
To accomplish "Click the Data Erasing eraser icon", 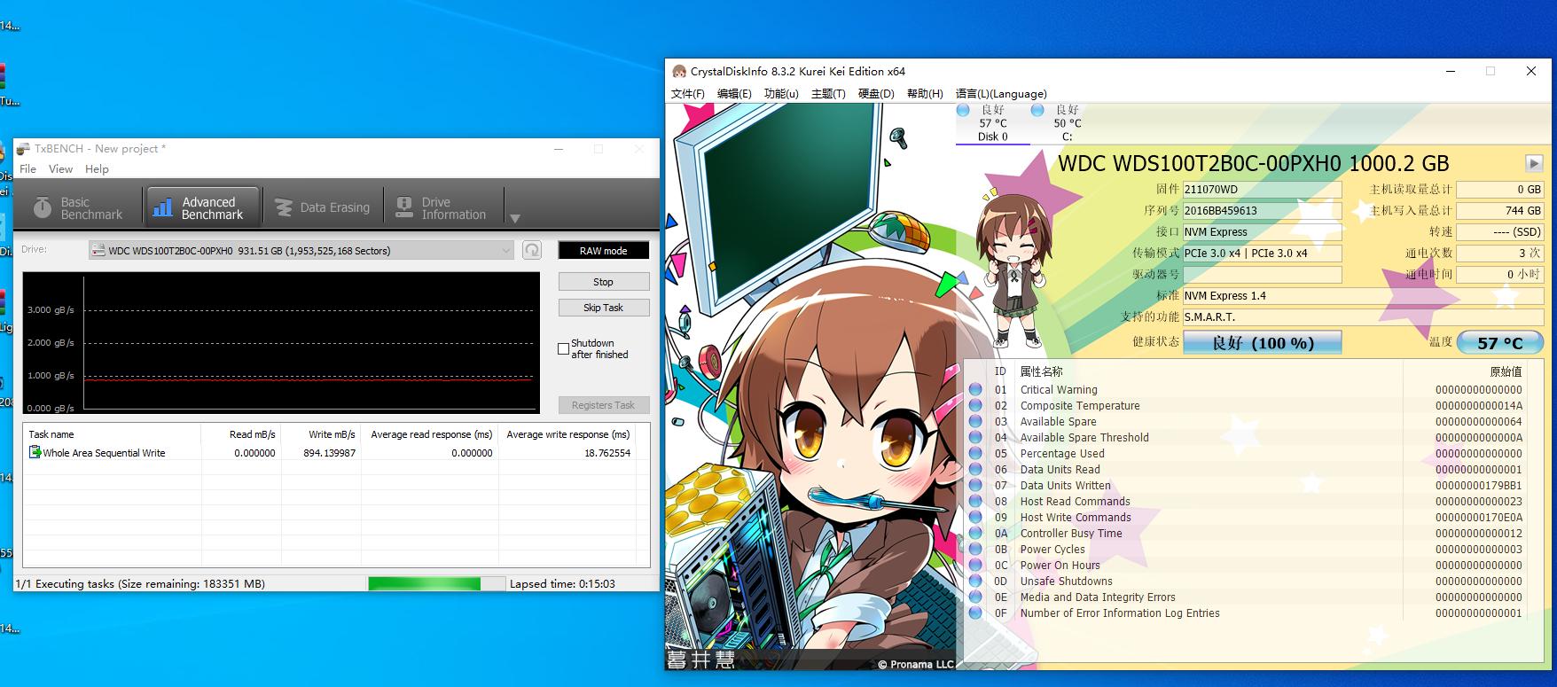I will (284, 207).
